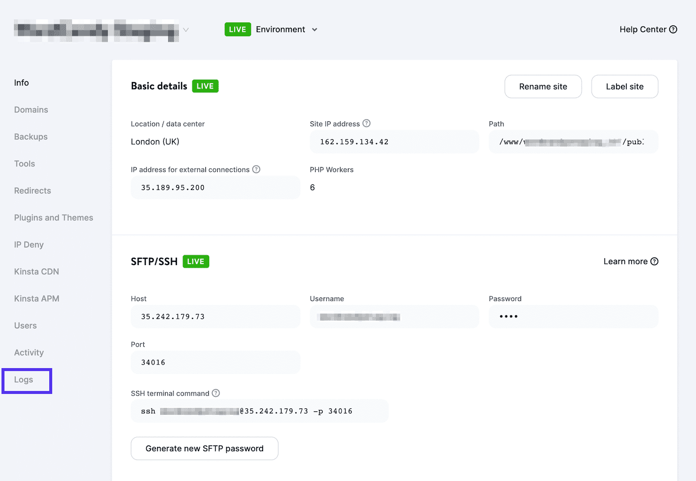Click the Label site button
The height and width of the screenshot is (481, 696).
coord(624,87)
